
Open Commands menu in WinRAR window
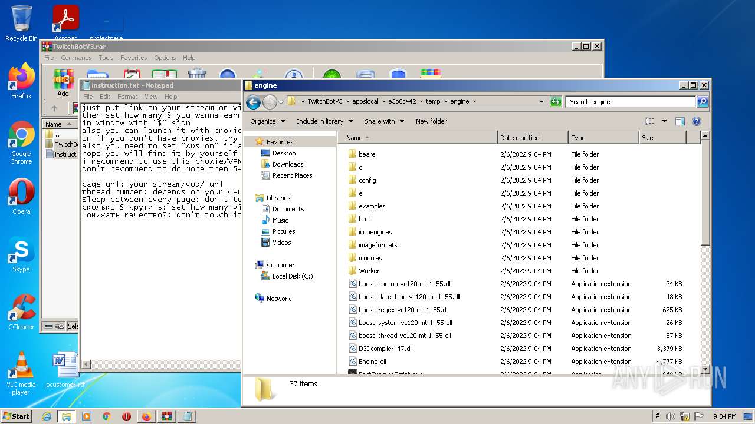(x=76, y=58)
